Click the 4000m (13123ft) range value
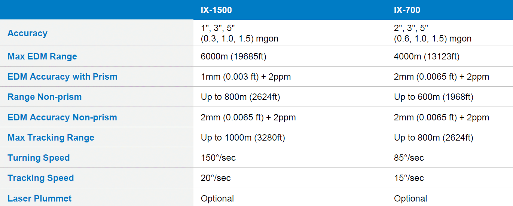 click(427, 56)
